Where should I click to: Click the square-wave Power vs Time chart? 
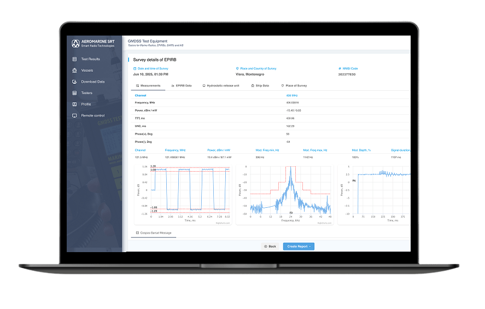(x=183, y=194)
